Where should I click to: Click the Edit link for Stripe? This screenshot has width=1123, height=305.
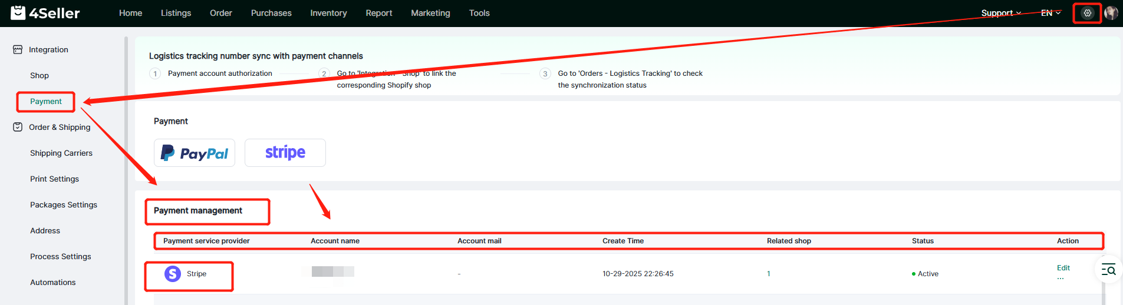point(1063,268)
